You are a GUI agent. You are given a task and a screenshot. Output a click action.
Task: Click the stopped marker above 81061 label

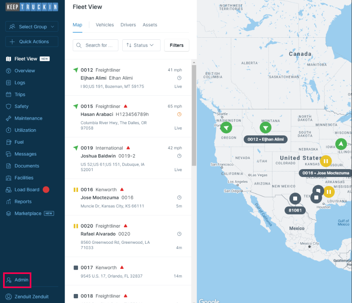point(295,199)
